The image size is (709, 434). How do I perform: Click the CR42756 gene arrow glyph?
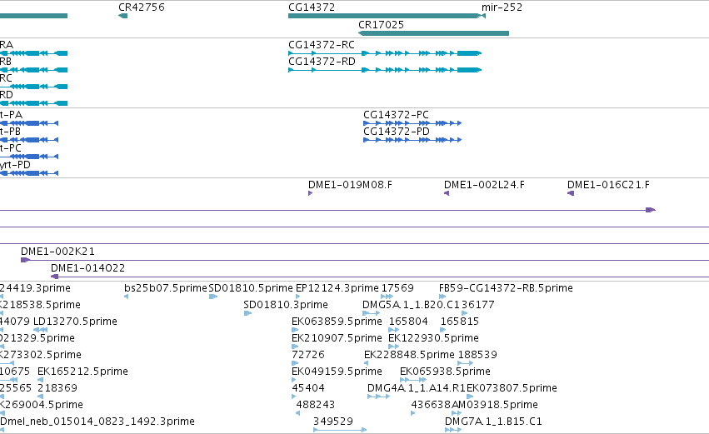pyautogui.click(x=122, y=16)
